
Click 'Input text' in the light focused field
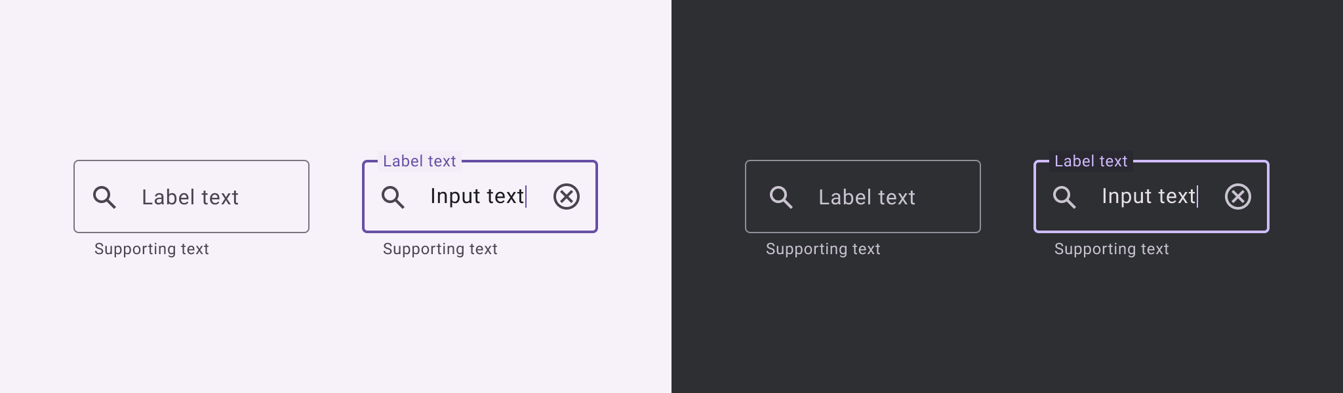pos(477,196)
